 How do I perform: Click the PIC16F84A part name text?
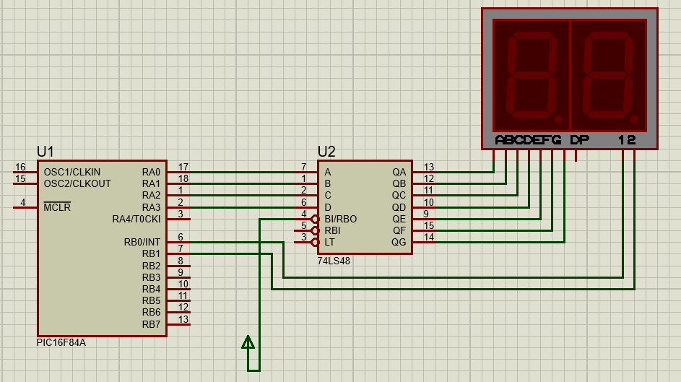pos(61,342)
